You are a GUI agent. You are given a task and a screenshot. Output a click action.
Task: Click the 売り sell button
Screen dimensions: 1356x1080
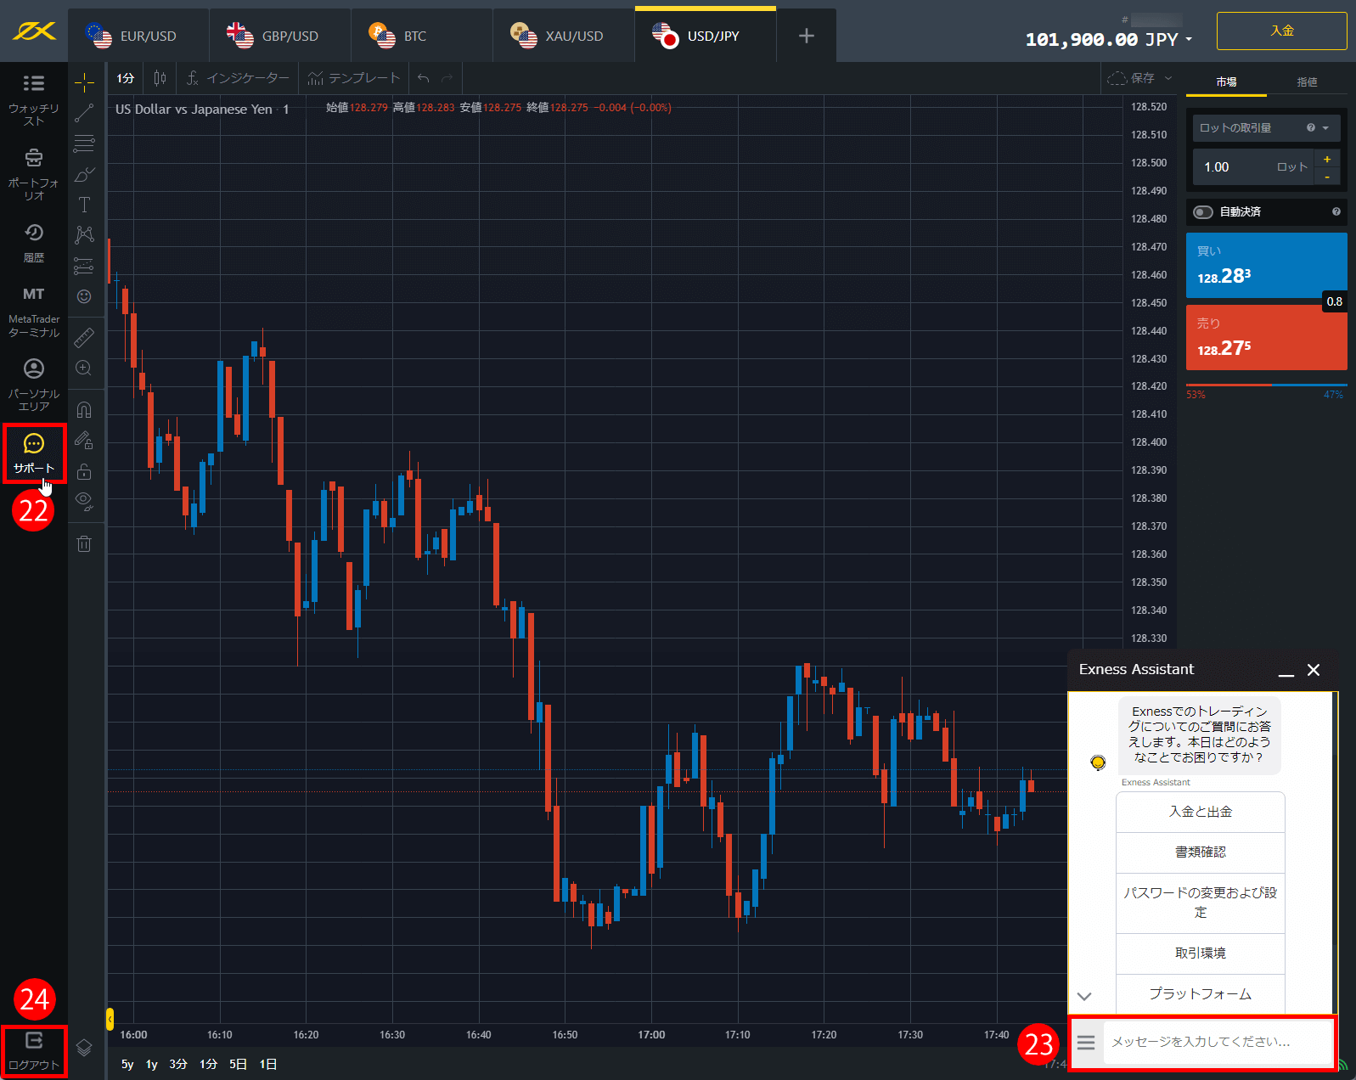[1267, 337]
